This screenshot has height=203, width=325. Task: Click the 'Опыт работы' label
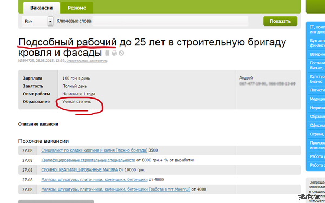[x=36, y=94]
